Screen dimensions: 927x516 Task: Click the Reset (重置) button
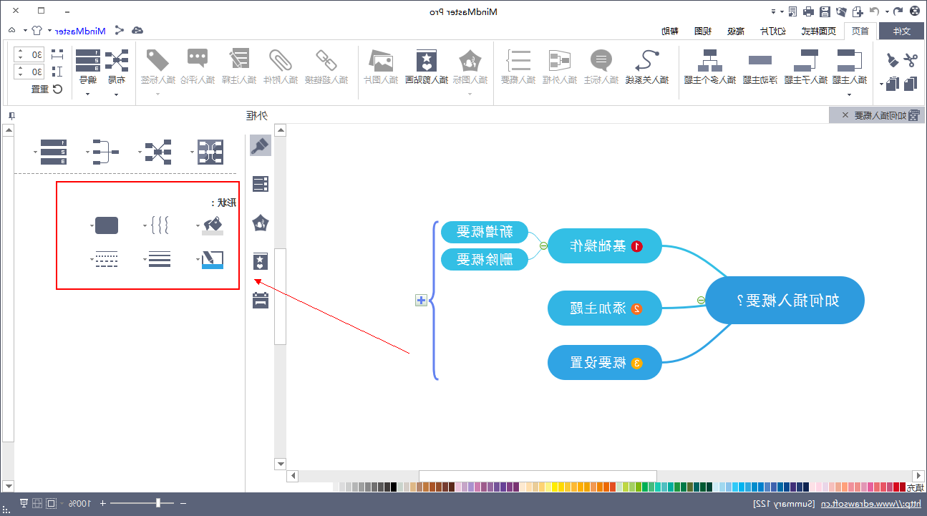47,89
